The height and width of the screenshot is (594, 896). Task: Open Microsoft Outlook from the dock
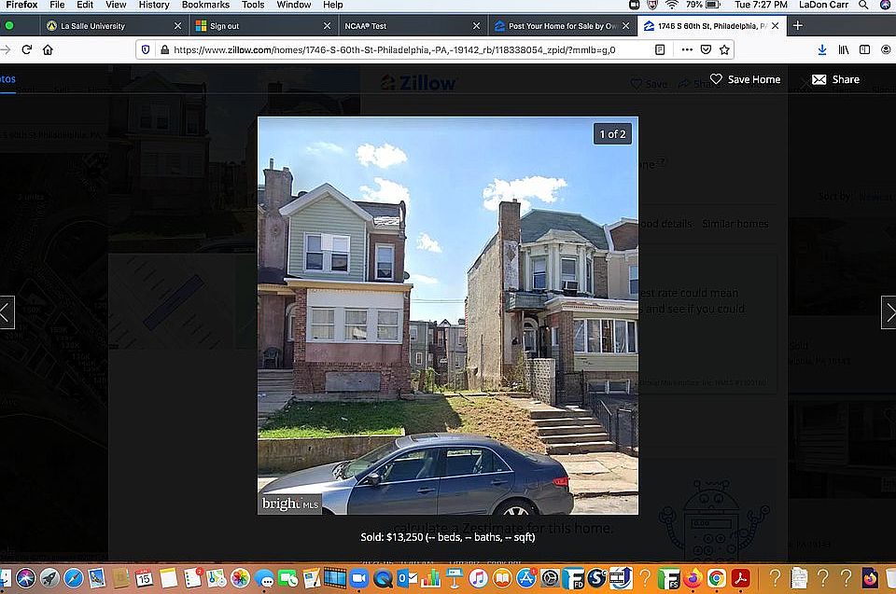pos(407,578)
